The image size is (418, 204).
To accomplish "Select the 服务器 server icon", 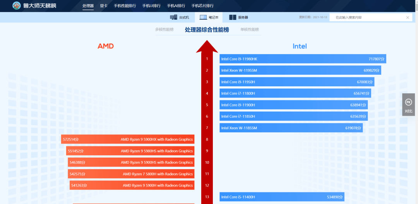I will (x=233, y=17).
